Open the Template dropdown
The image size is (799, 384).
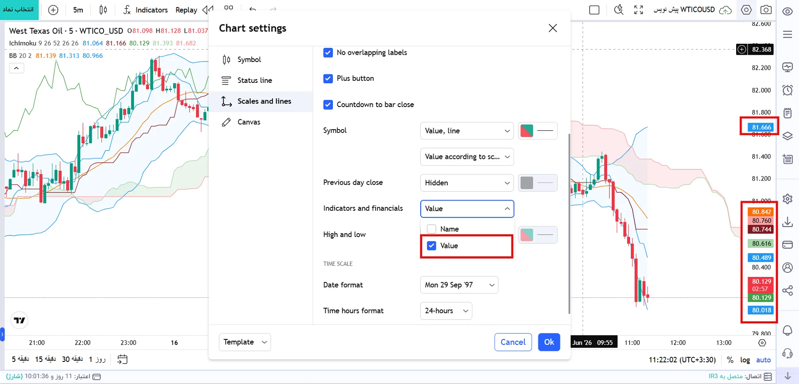pos(245,342)
